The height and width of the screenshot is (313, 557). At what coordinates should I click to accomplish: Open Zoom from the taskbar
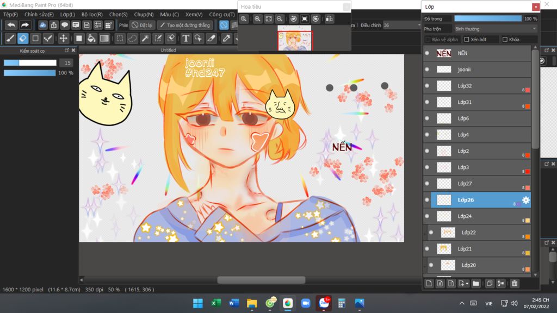(306, 303)
